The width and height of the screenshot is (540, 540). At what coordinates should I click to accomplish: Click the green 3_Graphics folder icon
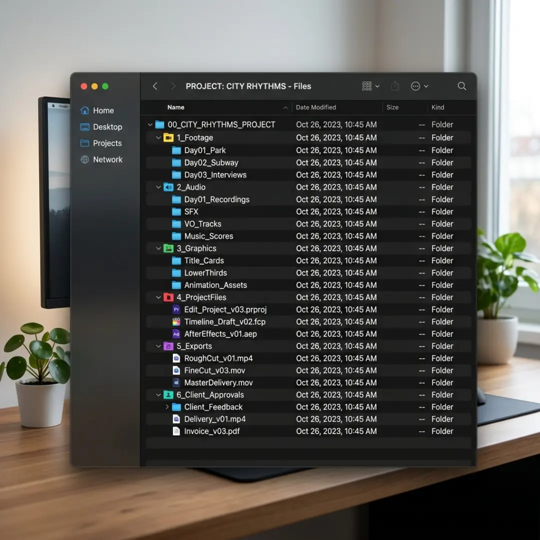point(168,248)
